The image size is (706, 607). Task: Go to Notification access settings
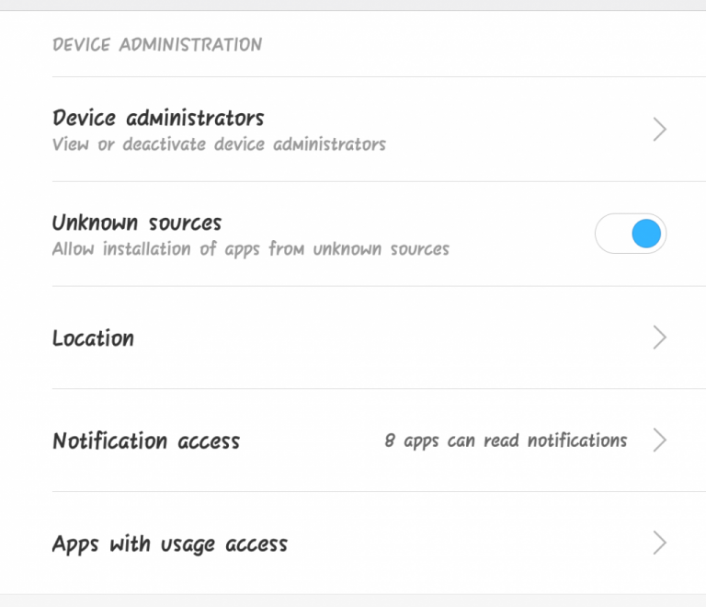tap(146, 441)
